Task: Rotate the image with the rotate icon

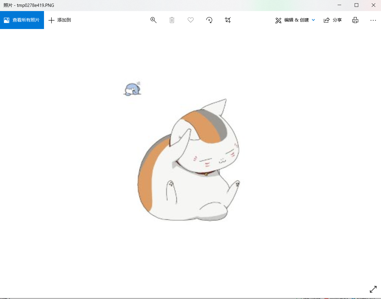Action: point(209,20)
